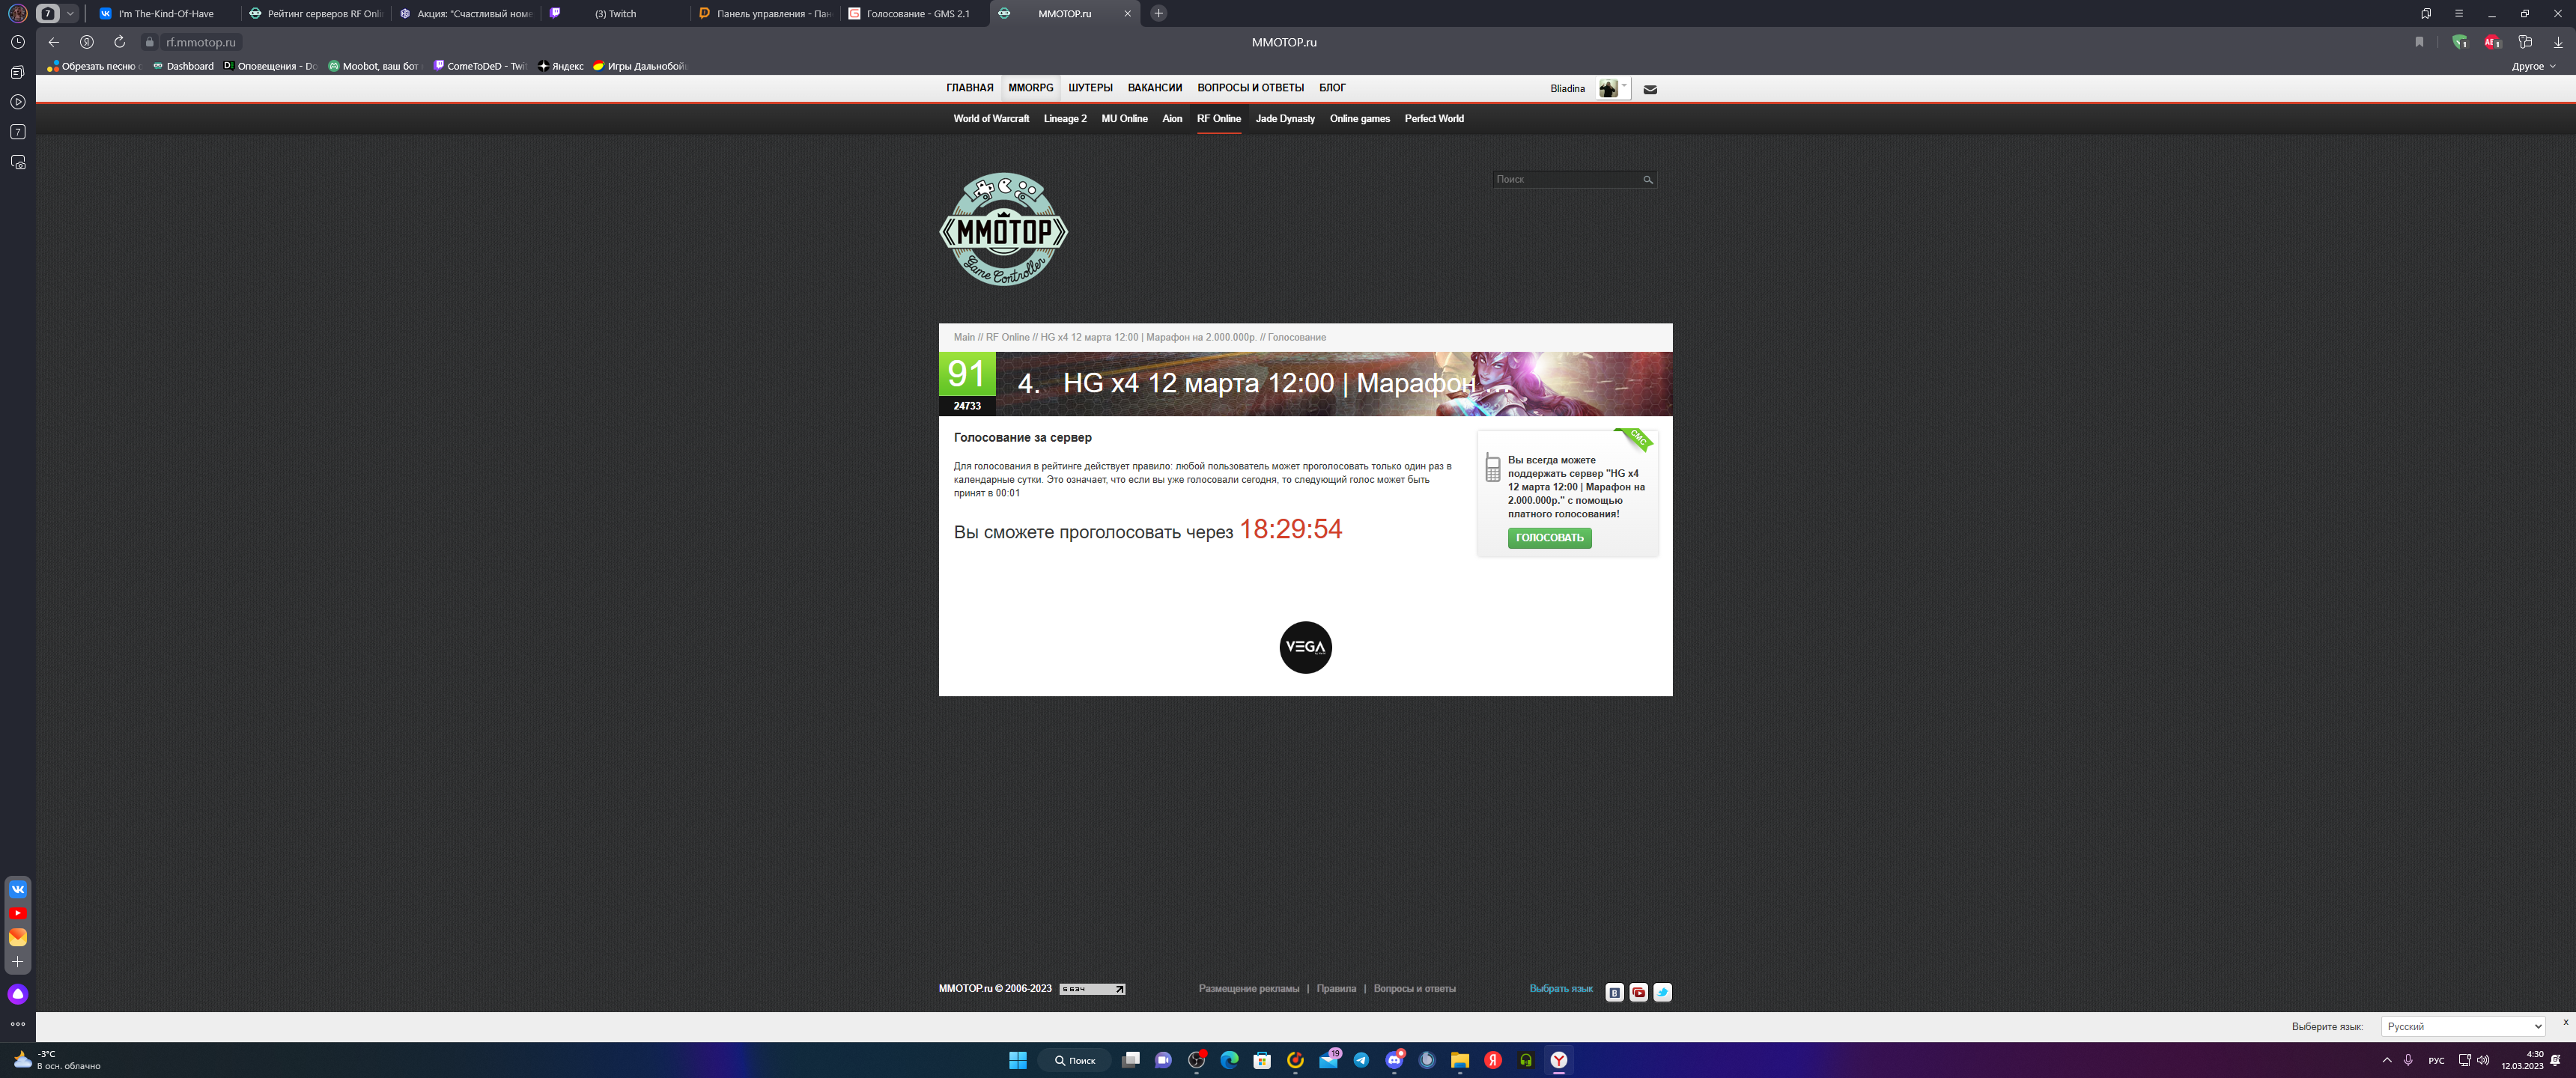Select Perfect World in game submenu
Screen dimensions: 2576x1078
tap(1433, 119)
